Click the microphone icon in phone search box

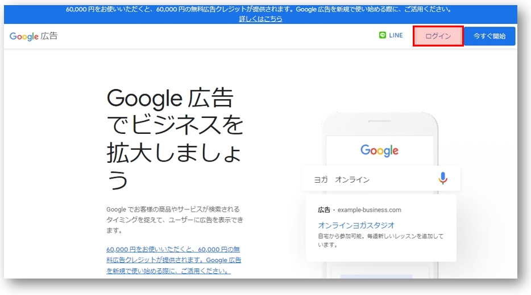[443, 179]
